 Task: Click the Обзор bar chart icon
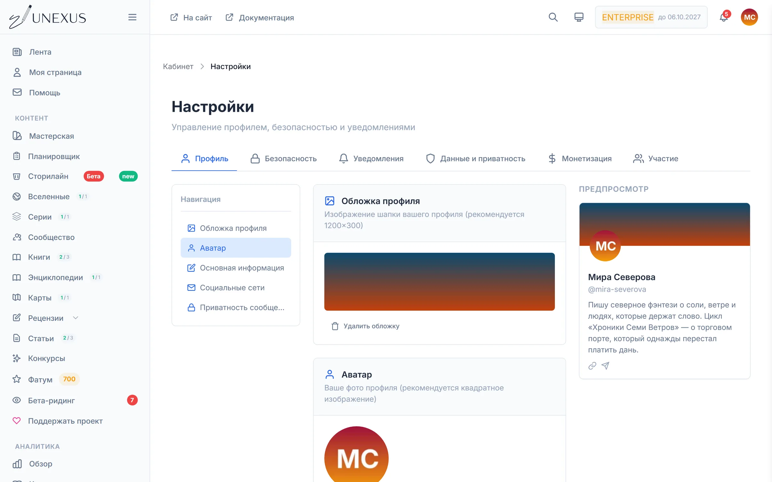coord(17,464)
